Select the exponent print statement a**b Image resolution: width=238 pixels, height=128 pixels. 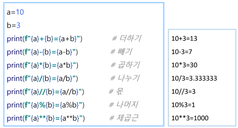point(46,118)
